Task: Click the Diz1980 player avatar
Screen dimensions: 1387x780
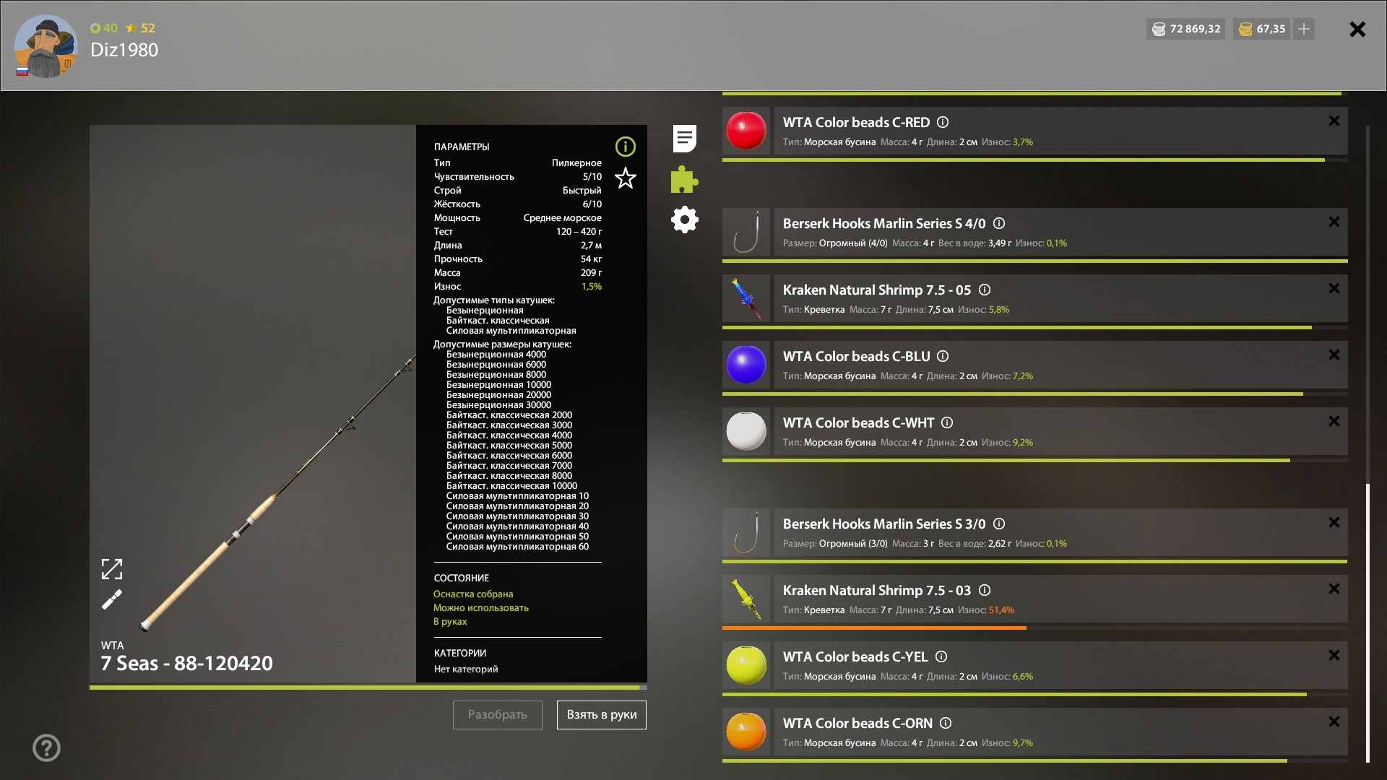Action: pyautogui.click(x=46, y=46)
